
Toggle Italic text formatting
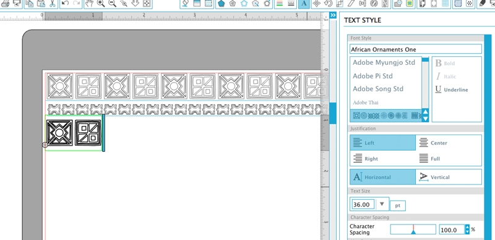click(x=445, y=77)
